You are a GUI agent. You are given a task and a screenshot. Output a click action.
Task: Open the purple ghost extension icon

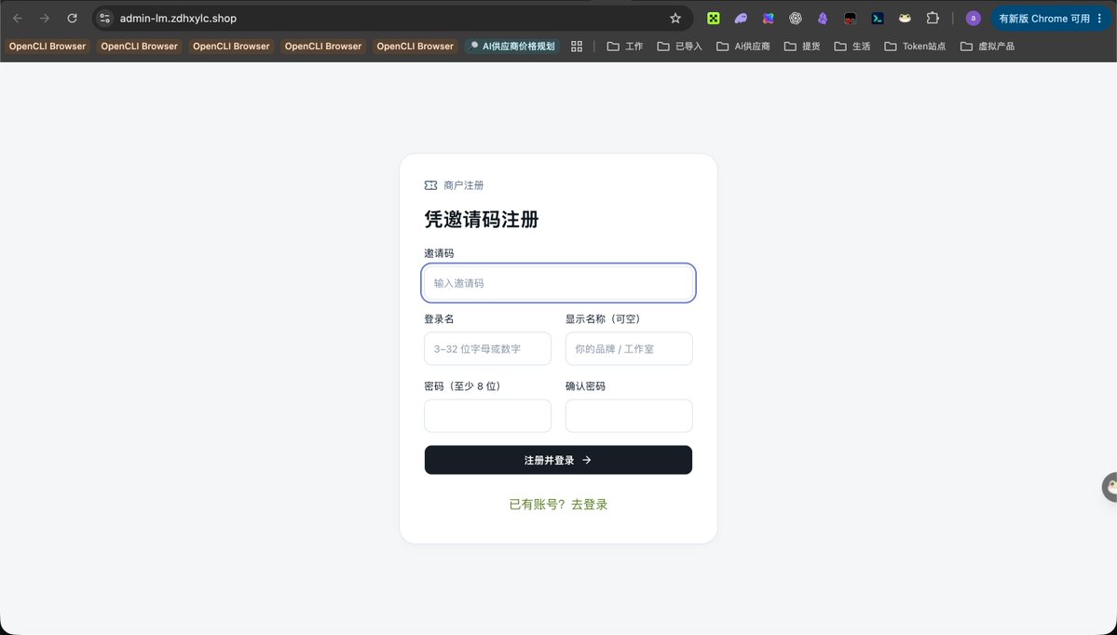point(741,19)
